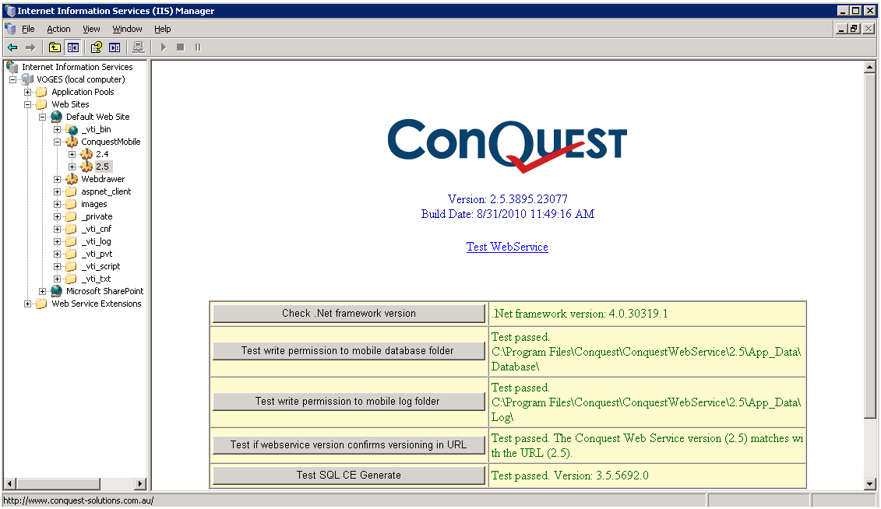The image size is (881, 509).
Task: Expand the 2.4 application node
Action: coord(72,154)
